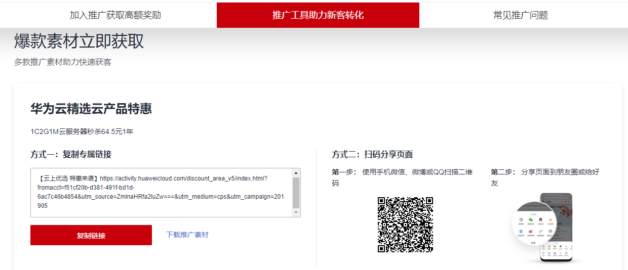Screen dimensions: 628x270
Task: Click the 第二步 share page instruction text
Action: click(x=545, y=177)
